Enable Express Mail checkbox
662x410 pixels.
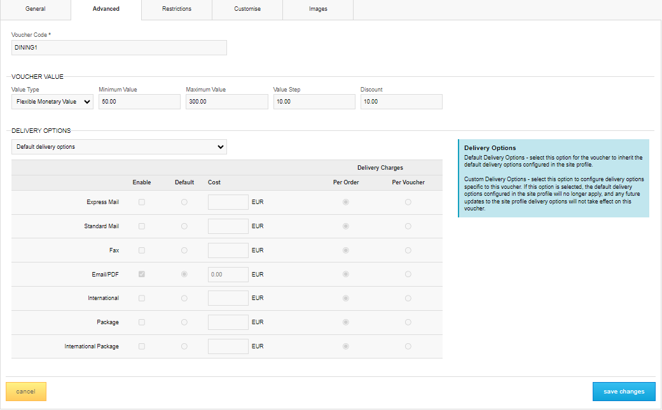142,202
